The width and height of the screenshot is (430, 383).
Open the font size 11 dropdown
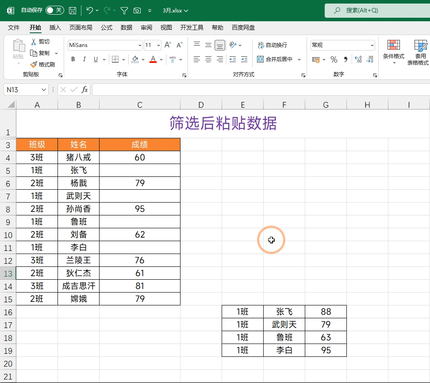[x=158, y=45]
